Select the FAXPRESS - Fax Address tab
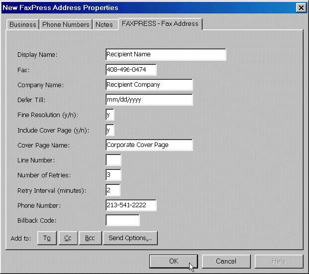This screenshot has width=309, height=274. click(x=160, y=23)
